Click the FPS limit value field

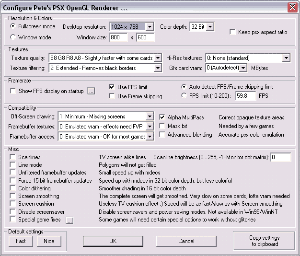click(246, 96)
